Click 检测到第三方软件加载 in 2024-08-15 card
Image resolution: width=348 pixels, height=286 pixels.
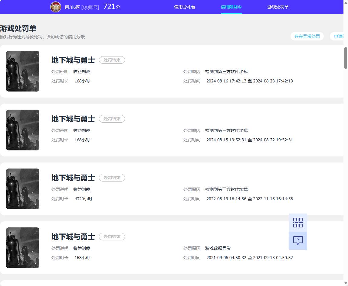[226, 131]
